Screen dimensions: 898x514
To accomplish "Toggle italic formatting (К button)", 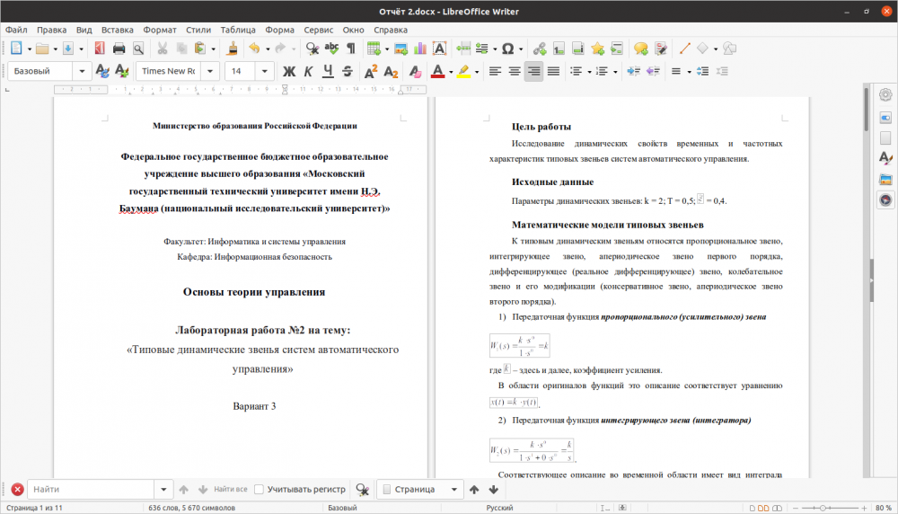I will click(x=309, y=71).
